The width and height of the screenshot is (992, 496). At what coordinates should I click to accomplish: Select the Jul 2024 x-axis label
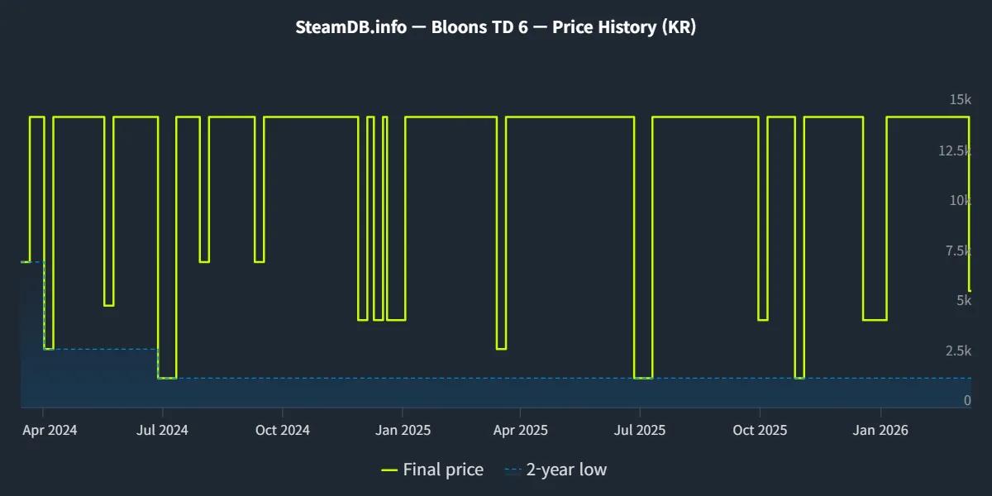click(x=162, y=431)
